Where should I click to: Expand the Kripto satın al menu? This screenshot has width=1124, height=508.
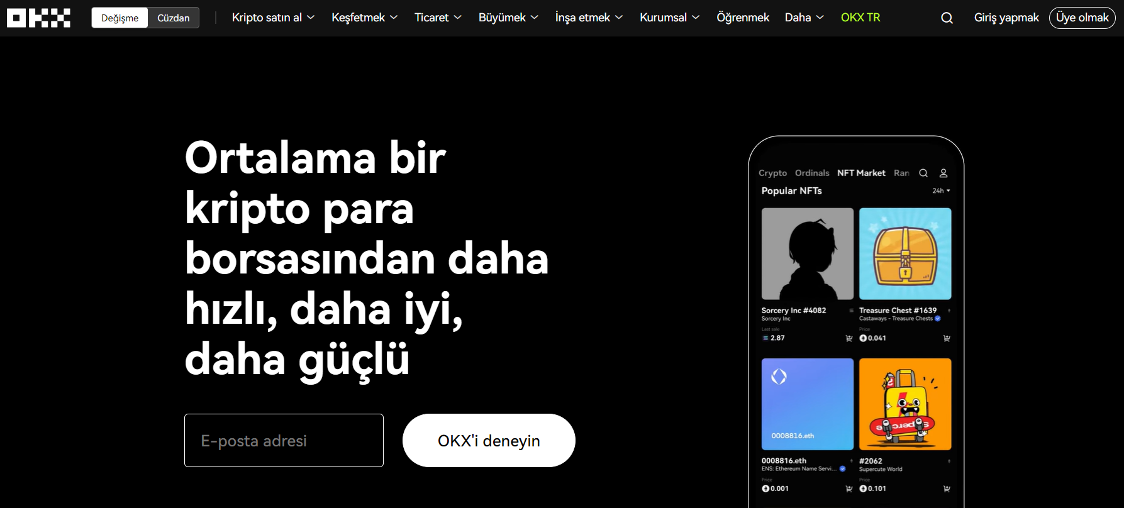tap(273, 18)
